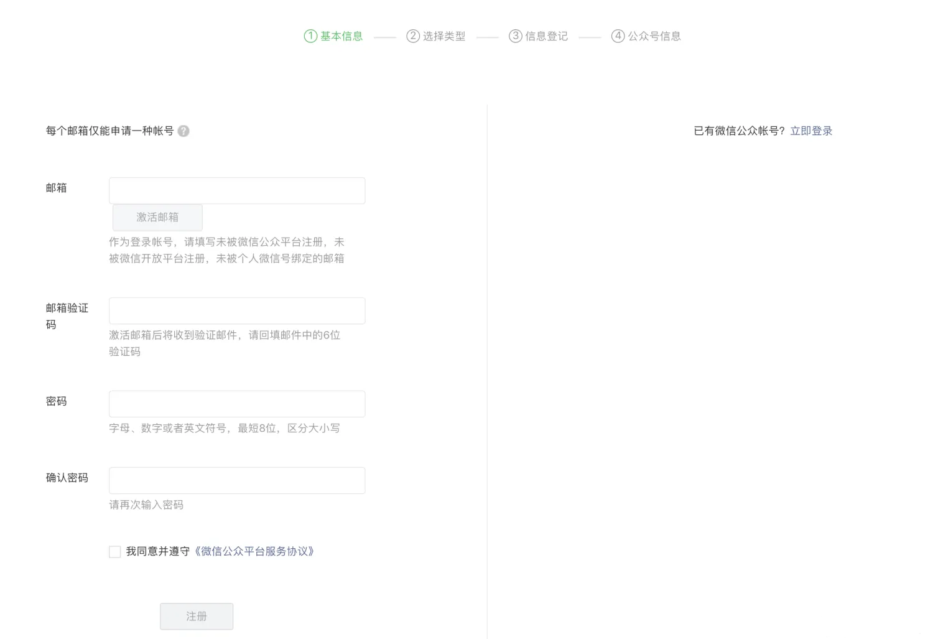Click the 每个邮箱仅能申请一种帐号 heading text
Screen dimensions: 933x639
(x=109, y=131)
